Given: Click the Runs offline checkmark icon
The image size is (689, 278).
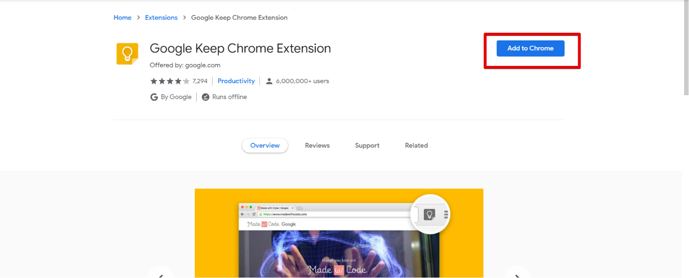Looking at the screenshot, I should (205, 97).
